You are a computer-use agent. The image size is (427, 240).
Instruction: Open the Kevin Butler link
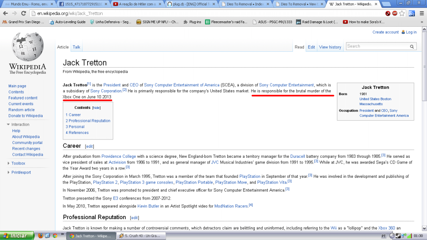(x=148, y=206)
